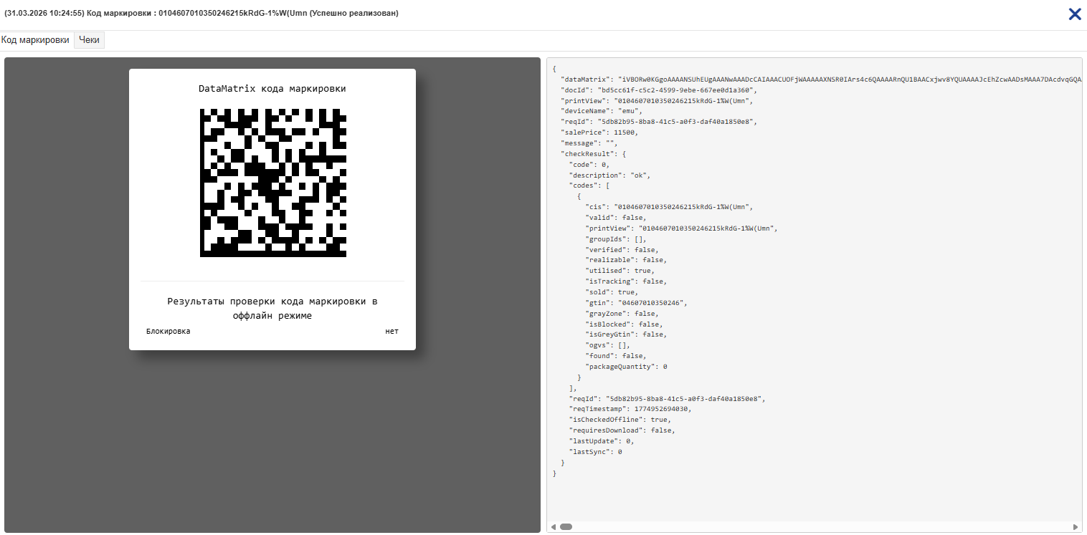Click the isCheckedOffline true value
This screenshot has width=1087, height=535.
(x=660, y=420)
